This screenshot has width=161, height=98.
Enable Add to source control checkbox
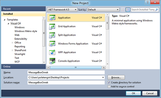(109, 87)
